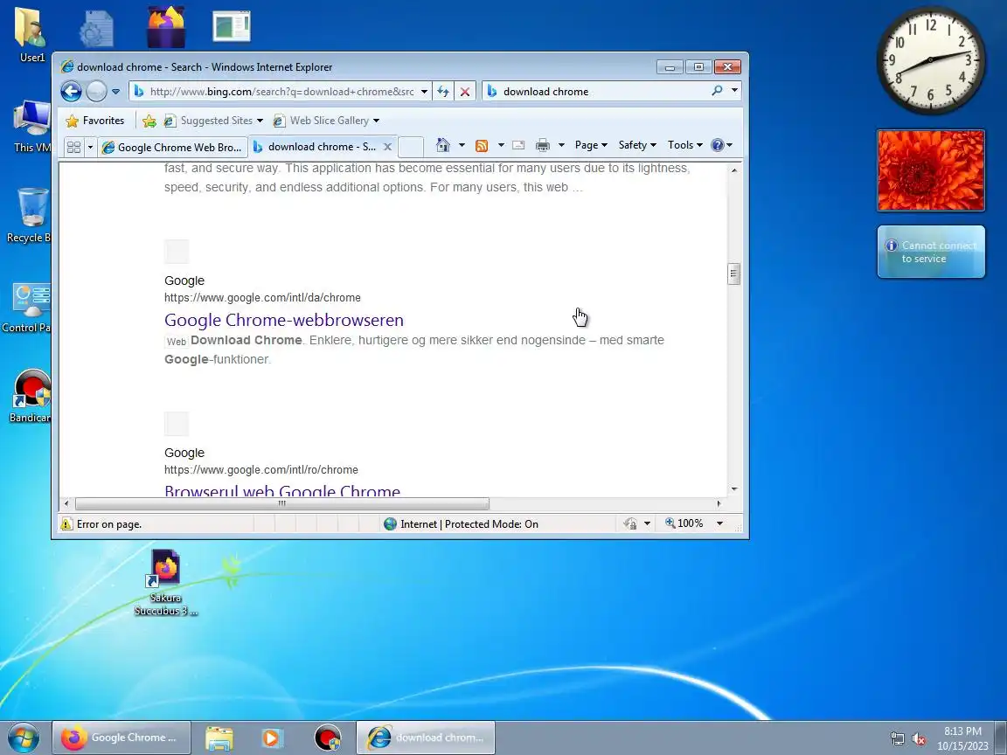The height and width of the screenshot is (755, 1007).
Task: Click the Danish result site favicon placeholder
Action: pyautogui.click(x=177, y=252)
